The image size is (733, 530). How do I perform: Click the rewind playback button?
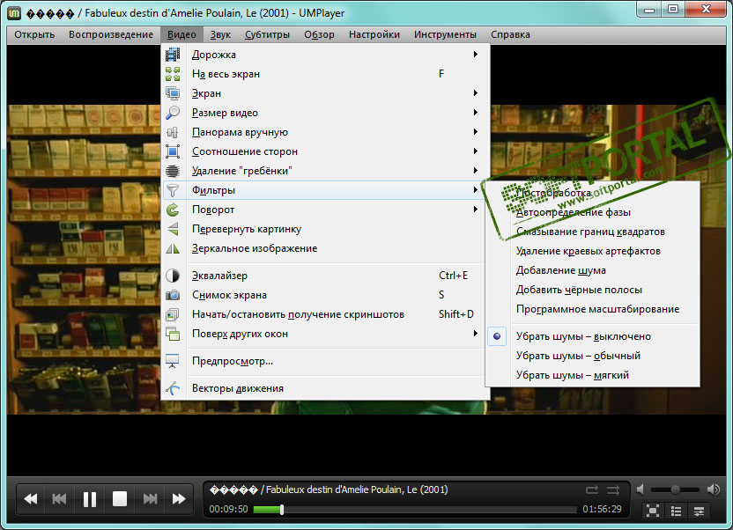(x=31, y=499)
